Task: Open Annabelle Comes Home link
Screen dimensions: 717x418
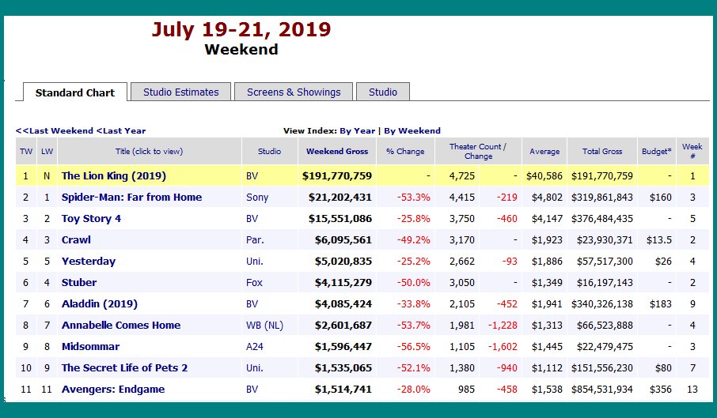Action: tap(121, 325)
